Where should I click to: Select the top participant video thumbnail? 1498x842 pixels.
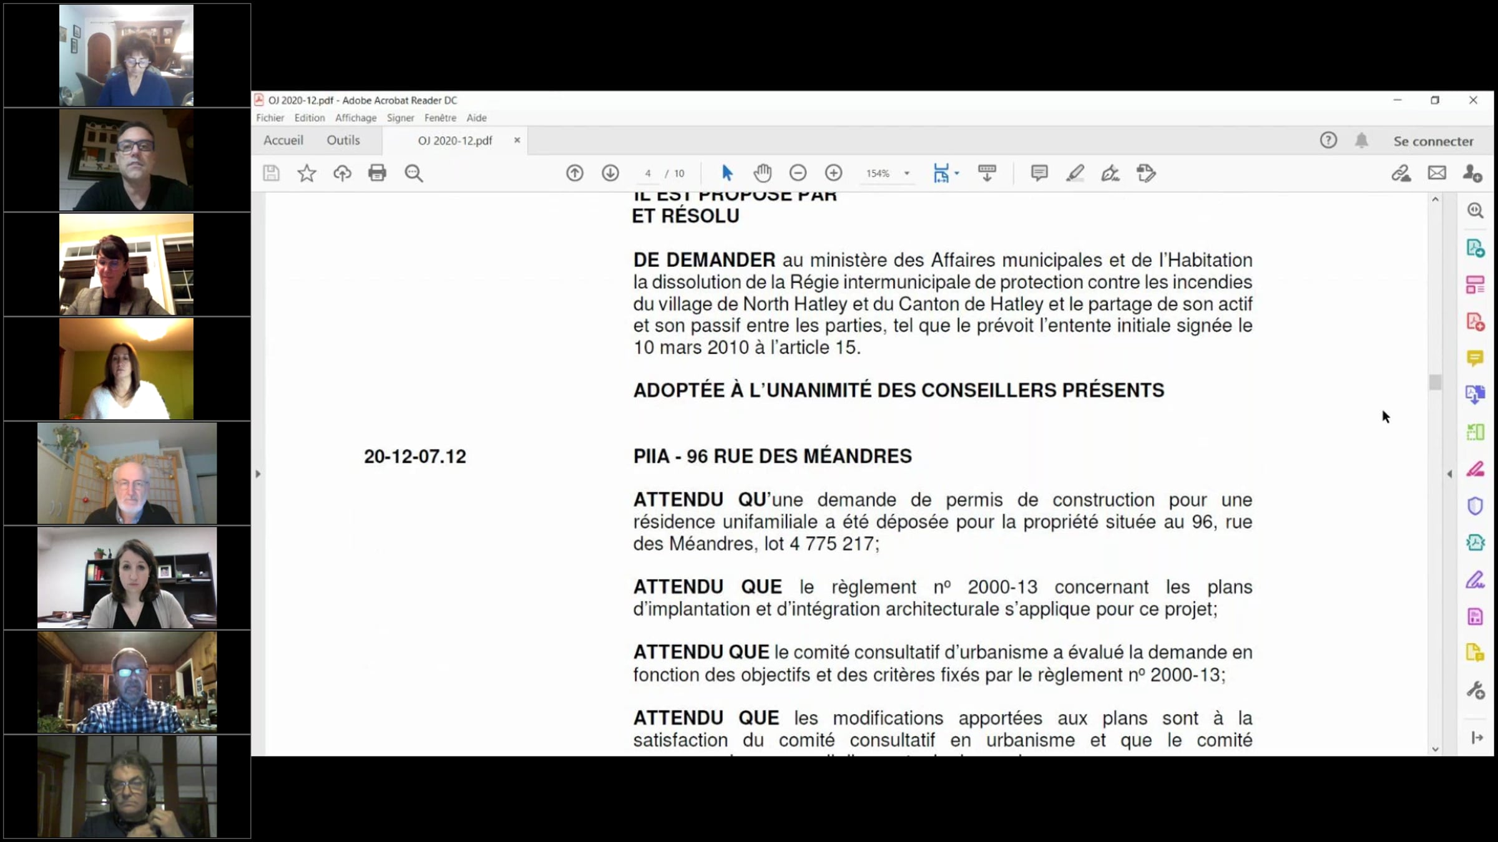point(127,55)
